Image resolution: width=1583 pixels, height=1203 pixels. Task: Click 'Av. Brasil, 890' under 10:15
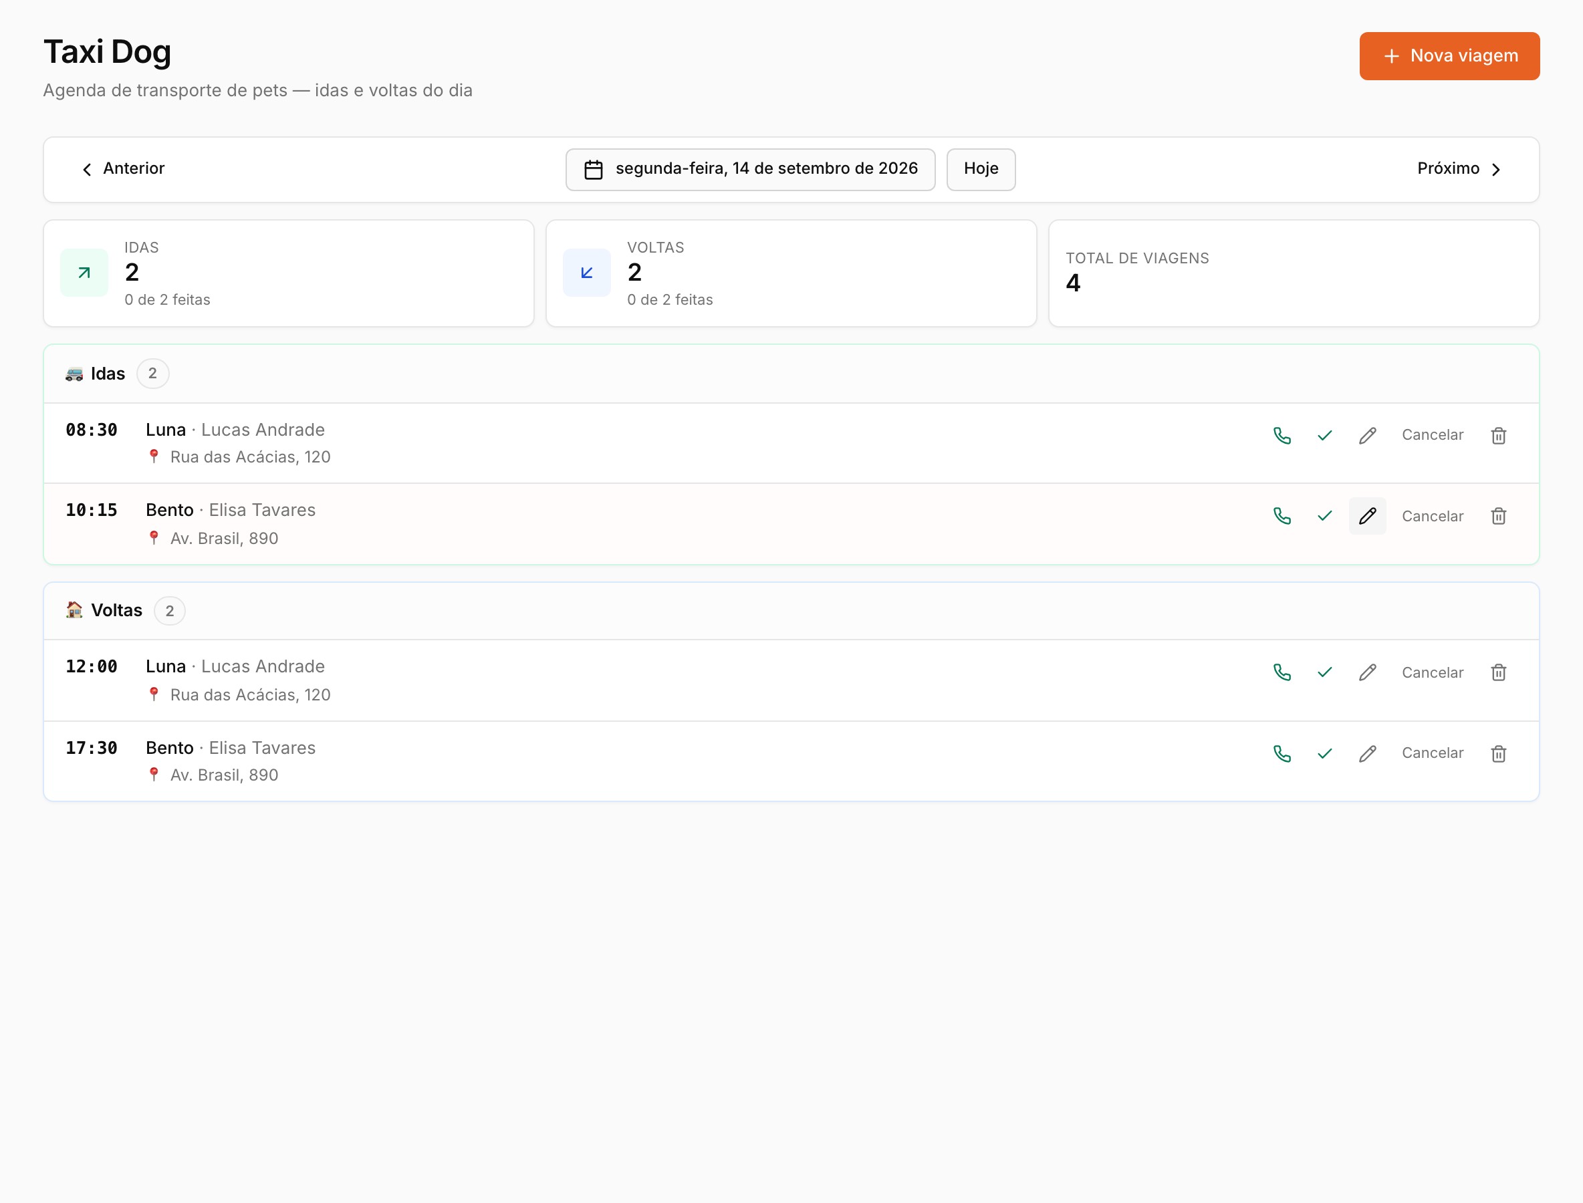coord(224,539)
